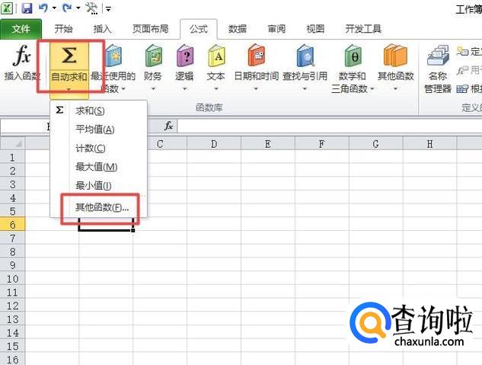Click More Functions (其他函数) in dropdown menu
Image resolution: width=482 pixels, height=365 pixels.
[x=102, y=207]
